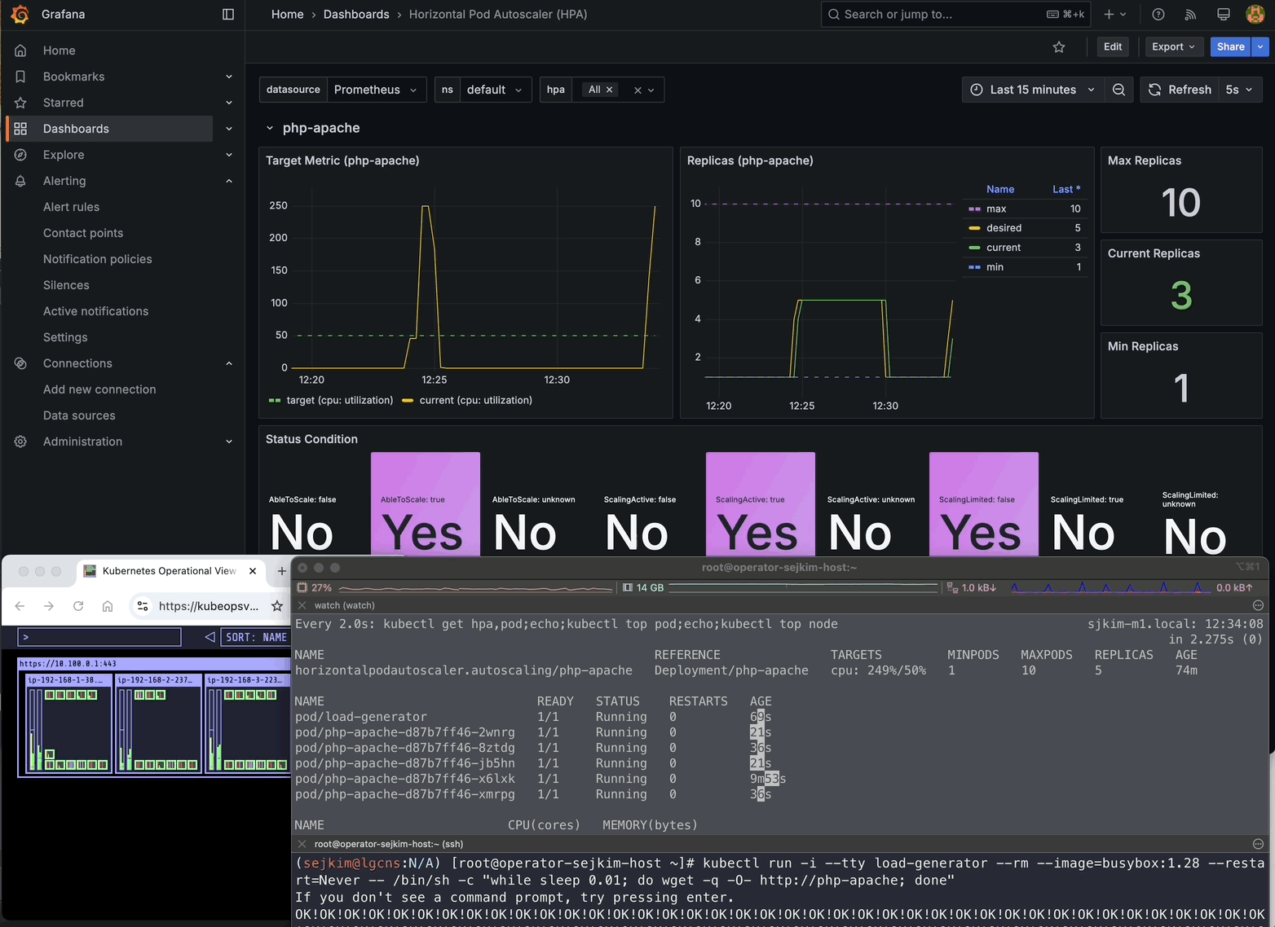1275x927 pixels.
Task: Mark the HPA dashboard as favorite with star
Action: [1059, 47]
